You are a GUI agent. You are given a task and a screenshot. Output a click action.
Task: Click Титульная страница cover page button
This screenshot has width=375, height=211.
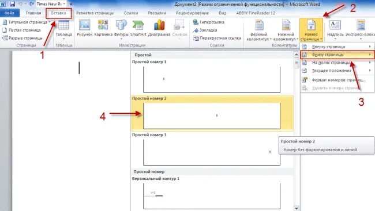pos(27,22)
